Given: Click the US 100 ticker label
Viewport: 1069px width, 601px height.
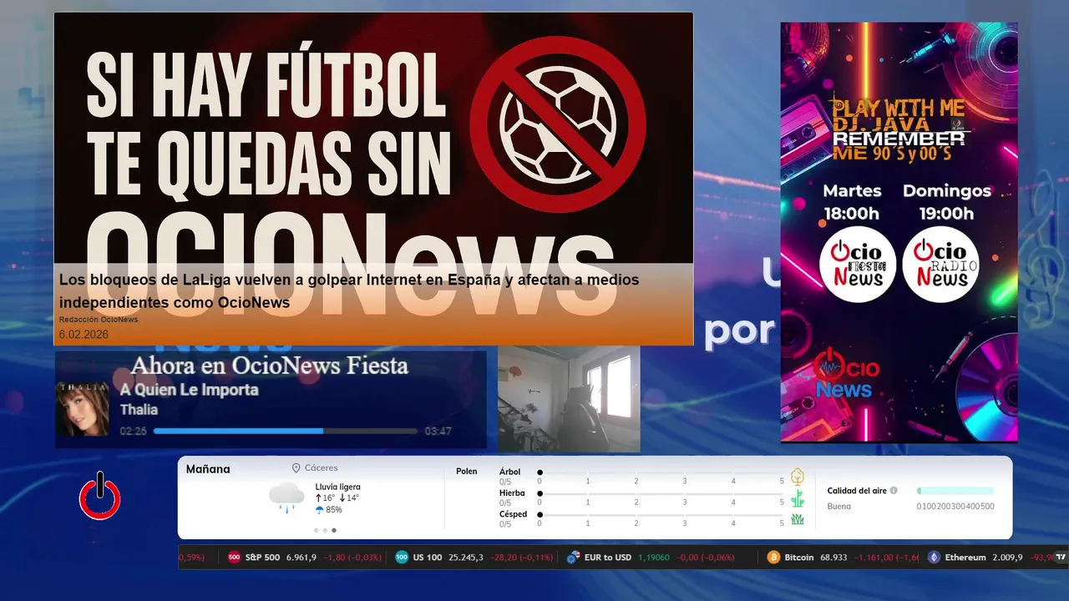Looking at the screenshot, I should (x=428, y=557).
